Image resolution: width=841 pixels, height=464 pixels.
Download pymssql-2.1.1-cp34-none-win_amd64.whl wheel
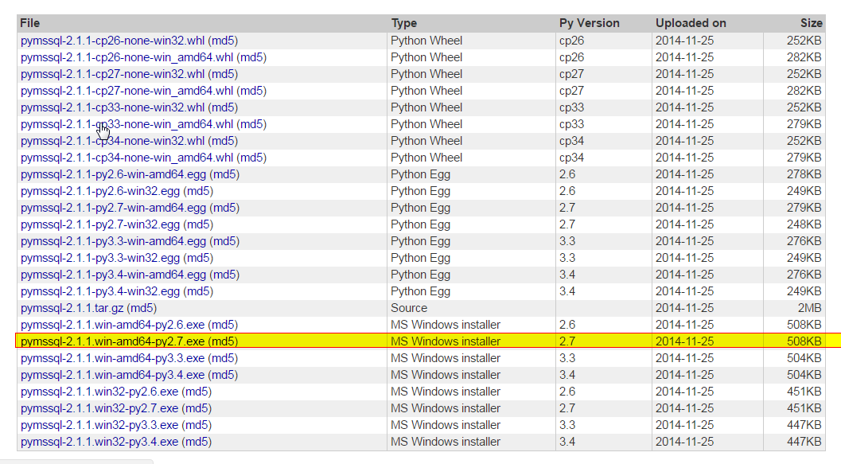click(127, 157)
